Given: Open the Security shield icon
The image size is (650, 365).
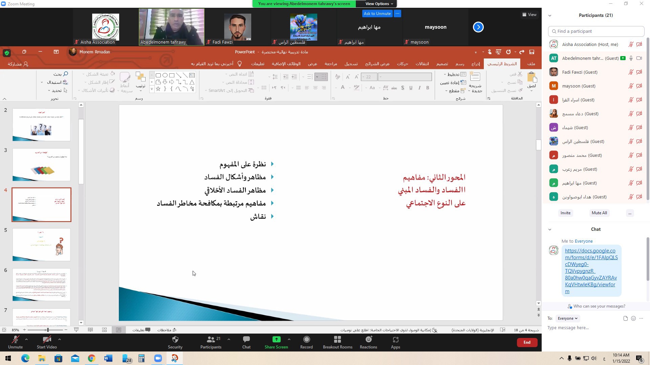Looking at the screenshot, I should (x=175, y=339).
